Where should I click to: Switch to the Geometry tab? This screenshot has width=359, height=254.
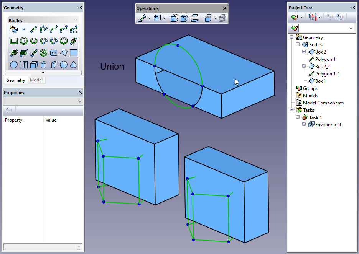16,80
